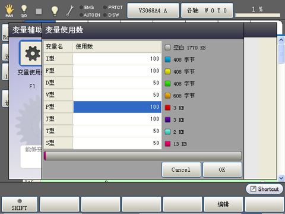Image resolution: width=285 pixels, height=214 pixels.
Task: Click the memory usage progress bar
Action: (142, 156)
